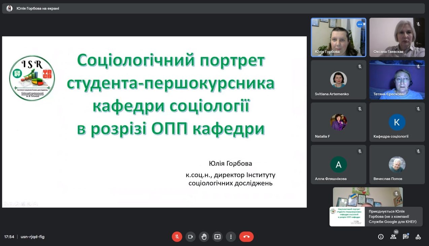Viewport: 429px width, 246px height.
Task: Open tile options on Юлія Горбова's video
Action: coord(360,24)
